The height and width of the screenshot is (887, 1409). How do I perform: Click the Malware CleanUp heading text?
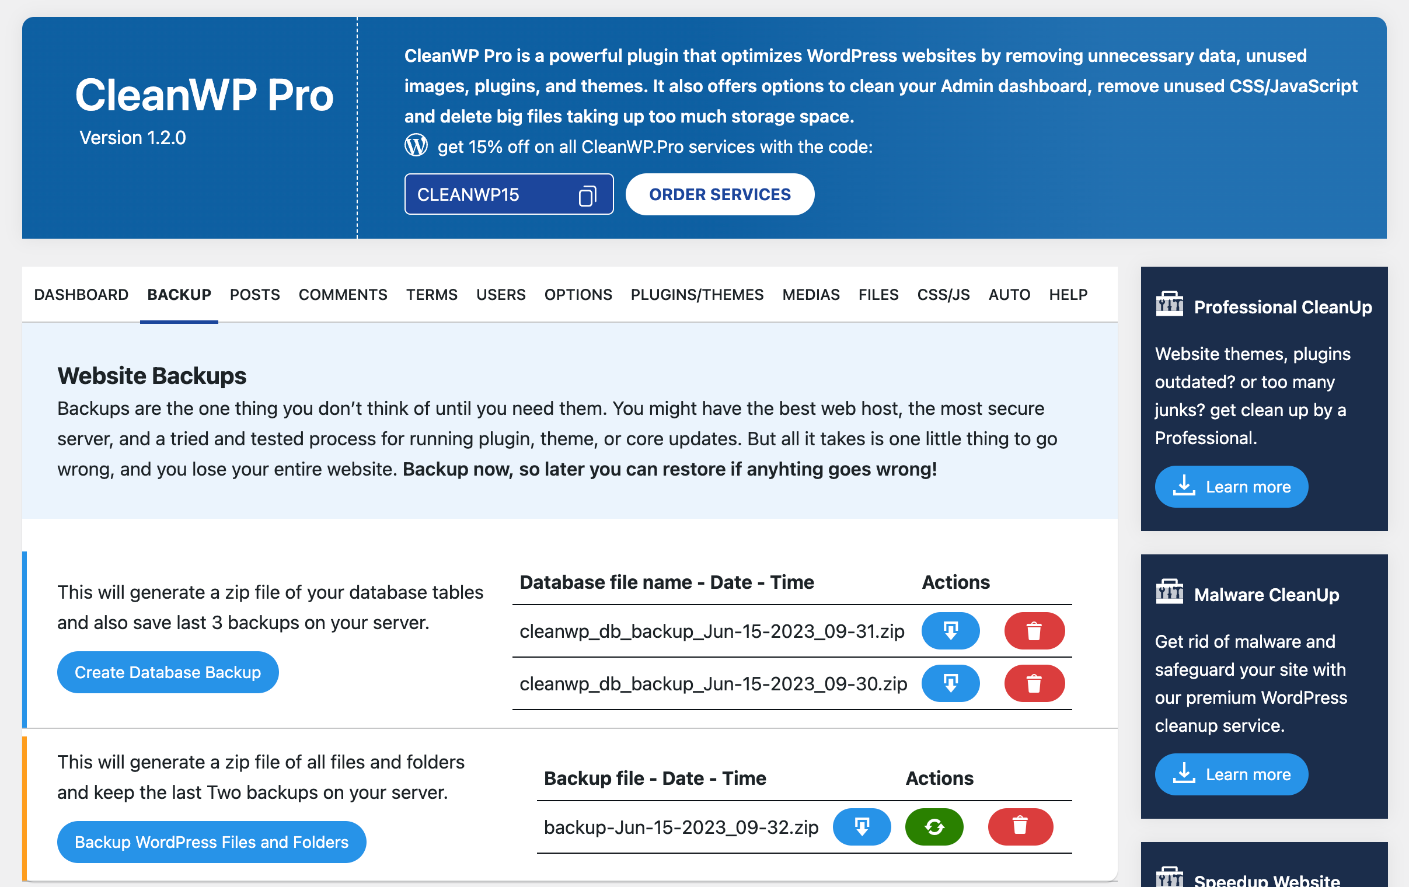coord(1266,595)
